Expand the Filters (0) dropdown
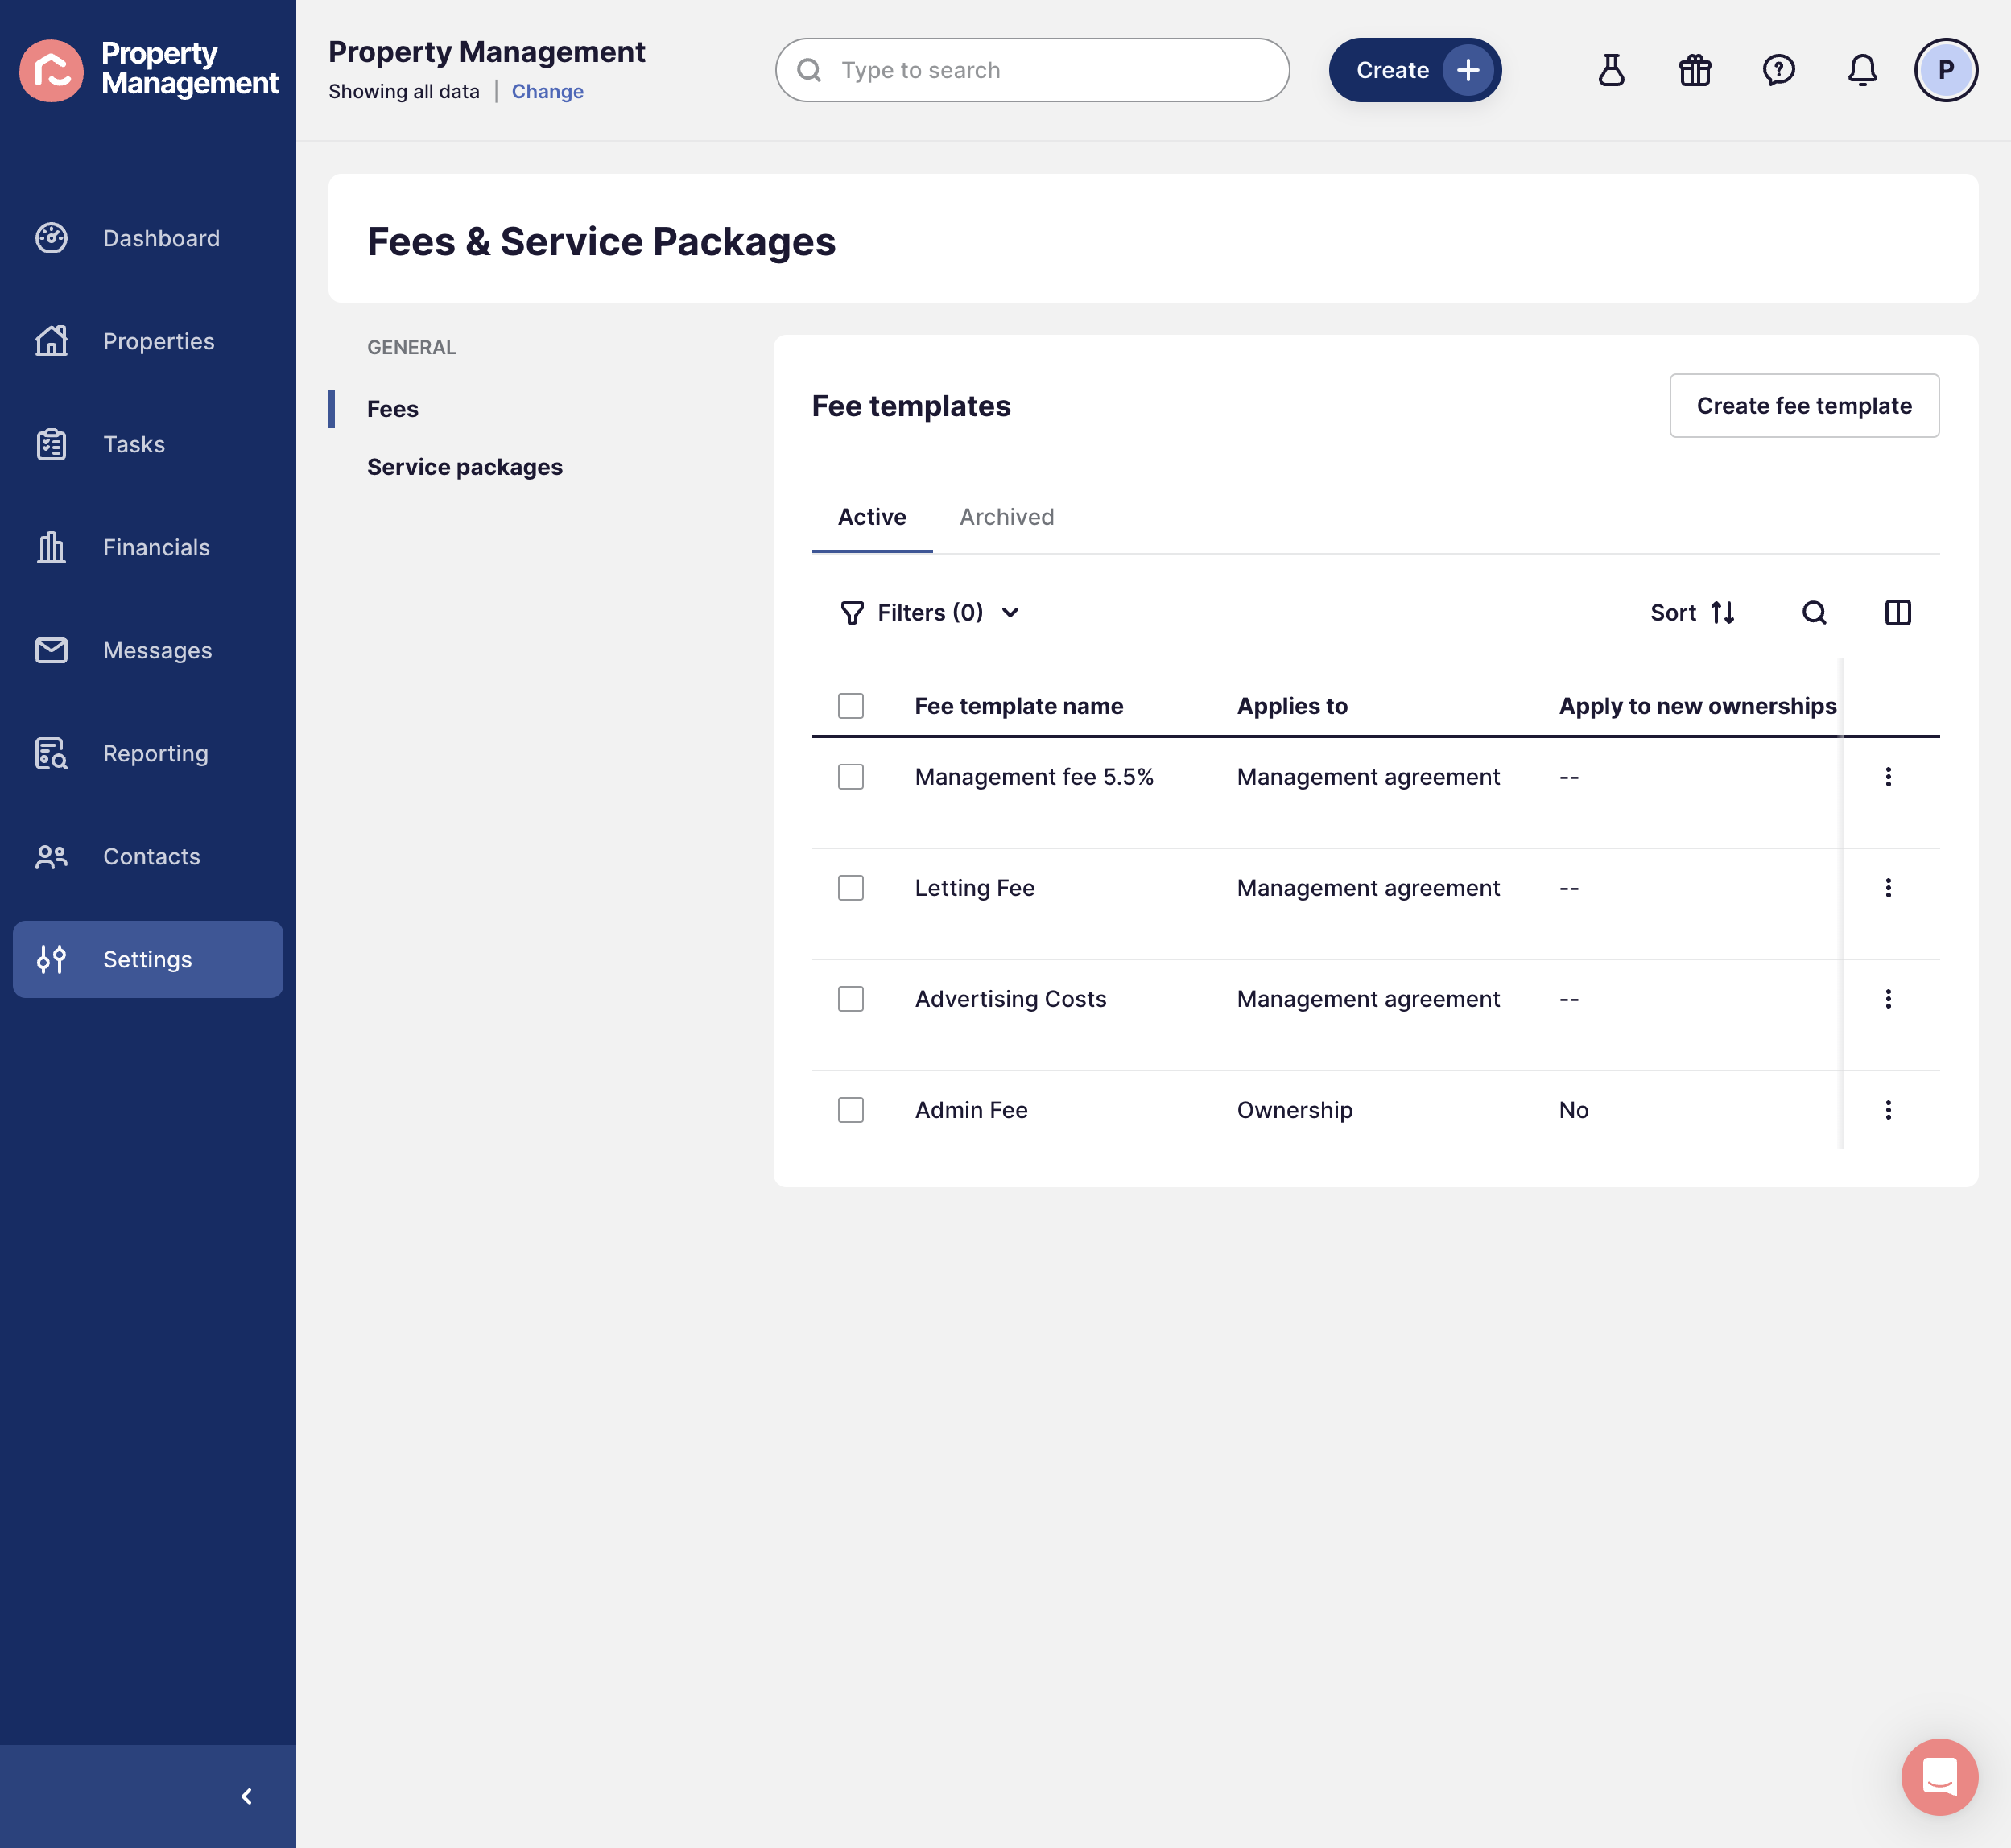Image resolution: width=2011 pixels, height=1848 pixels. pyautogui.click(x=930, y=613)
